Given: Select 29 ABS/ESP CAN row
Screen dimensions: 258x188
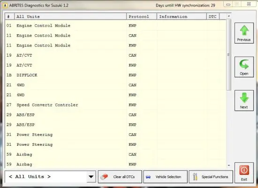Looking at the screenshot, I should (115, 115).
